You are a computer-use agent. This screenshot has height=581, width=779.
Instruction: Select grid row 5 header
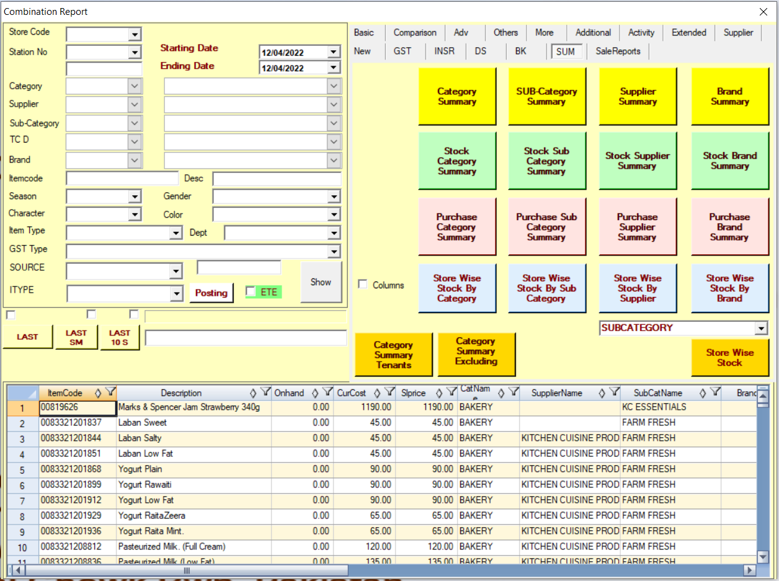22,469
